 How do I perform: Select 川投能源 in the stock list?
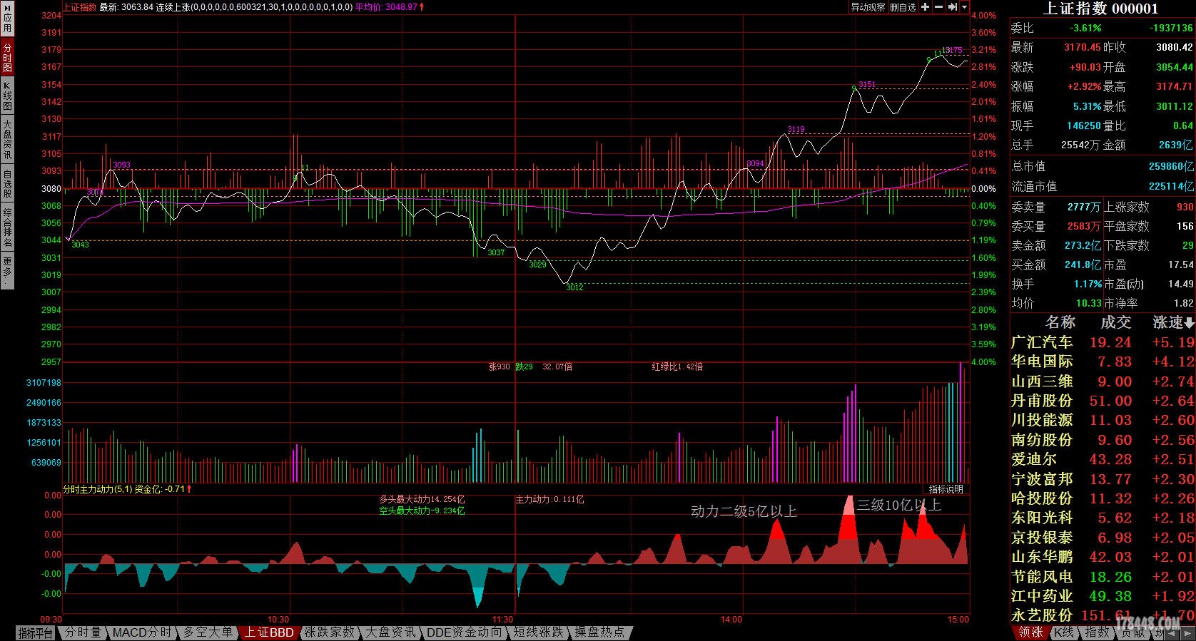[x=1103, y=420]
